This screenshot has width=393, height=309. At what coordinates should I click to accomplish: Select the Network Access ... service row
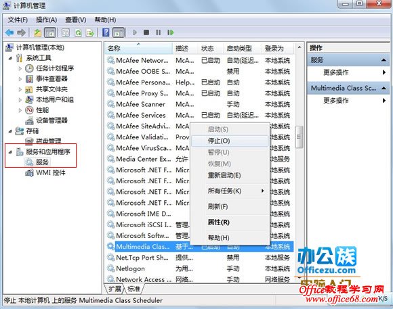(x=199, y=279)
